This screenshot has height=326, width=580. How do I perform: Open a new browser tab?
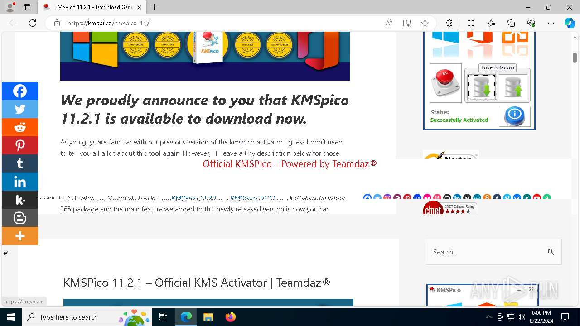click(155, 7)
